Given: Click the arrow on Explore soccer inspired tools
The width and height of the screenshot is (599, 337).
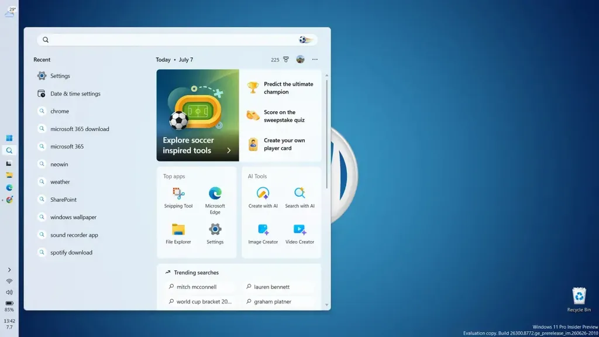Looking at the screenshot, I should (x=229, y=150).
